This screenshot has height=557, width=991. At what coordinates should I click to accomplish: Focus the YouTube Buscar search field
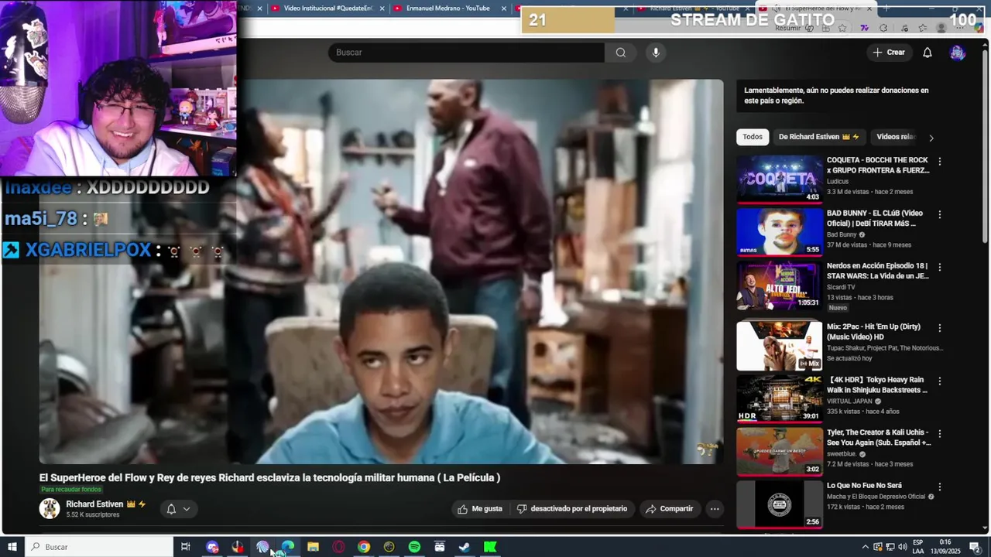[x=466, y=53]
